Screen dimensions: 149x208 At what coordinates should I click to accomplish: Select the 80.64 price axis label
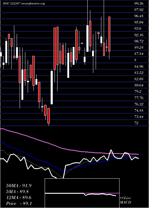tap(139, 85)
